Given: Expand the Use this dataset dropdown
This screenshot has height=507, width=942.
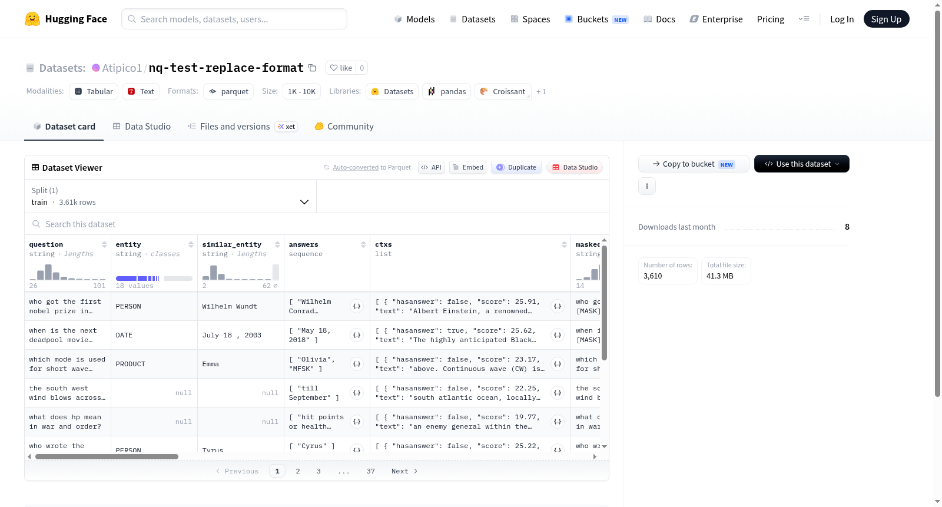Looking at the screenshot, I should tap(801, 164).
